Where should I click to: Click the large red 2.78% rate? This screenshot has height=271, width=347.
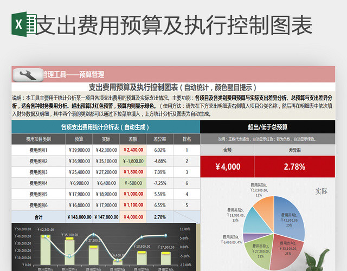tap(294, 166)
